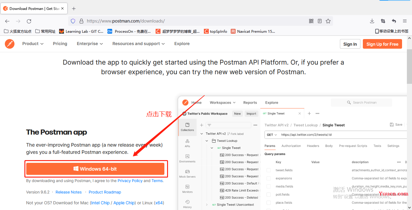The image size is (412, 210).
Task: Click the shield tracking protection icon
Action: pos(73,21)
